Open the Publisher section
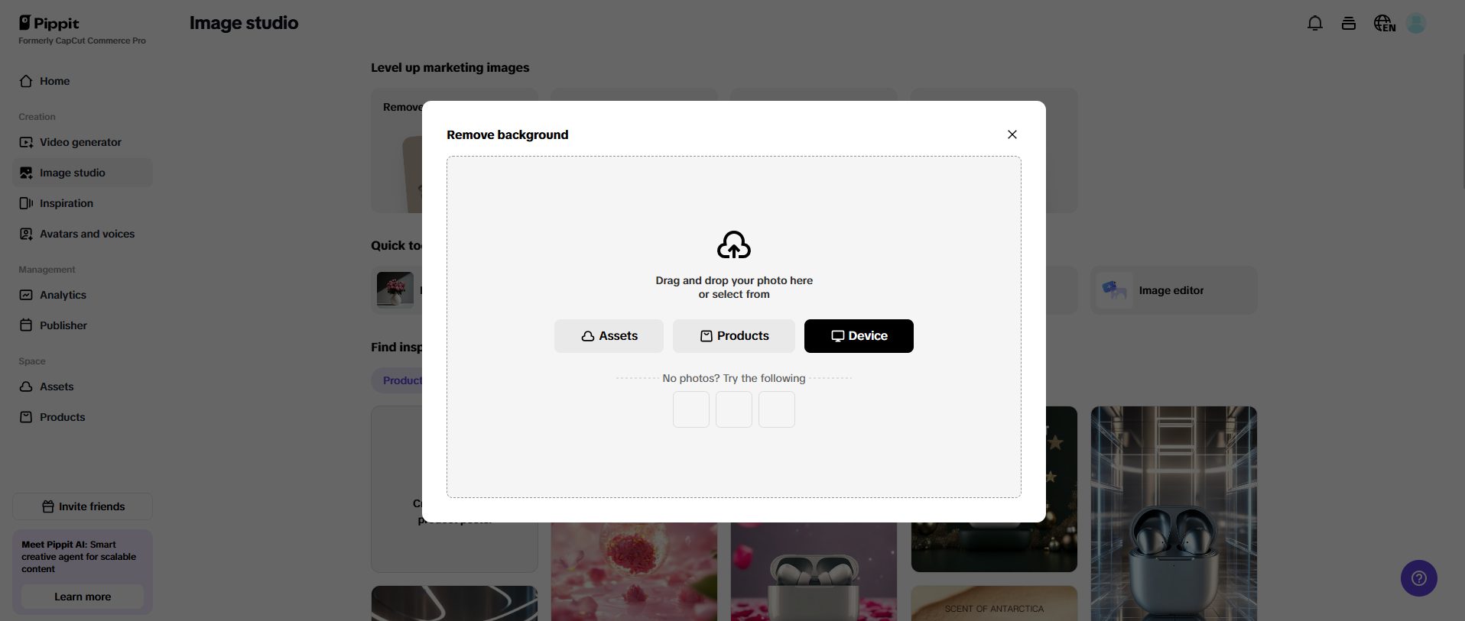The image size is (1465, 621). 83,325
